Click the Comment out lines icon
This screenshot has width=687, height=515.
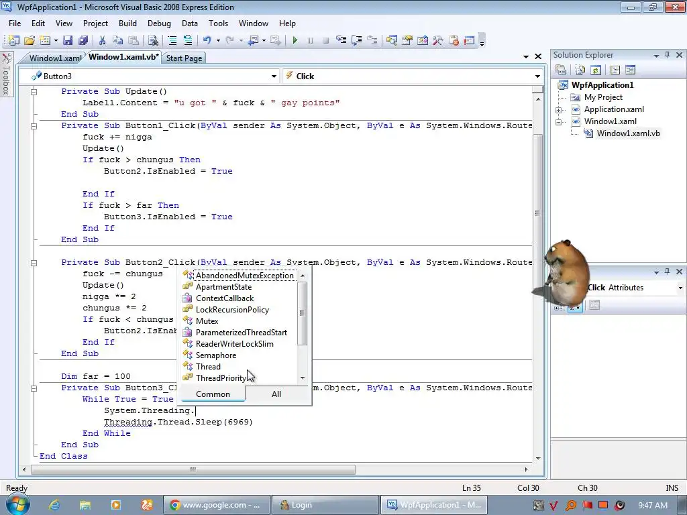(x=172, y=40)
